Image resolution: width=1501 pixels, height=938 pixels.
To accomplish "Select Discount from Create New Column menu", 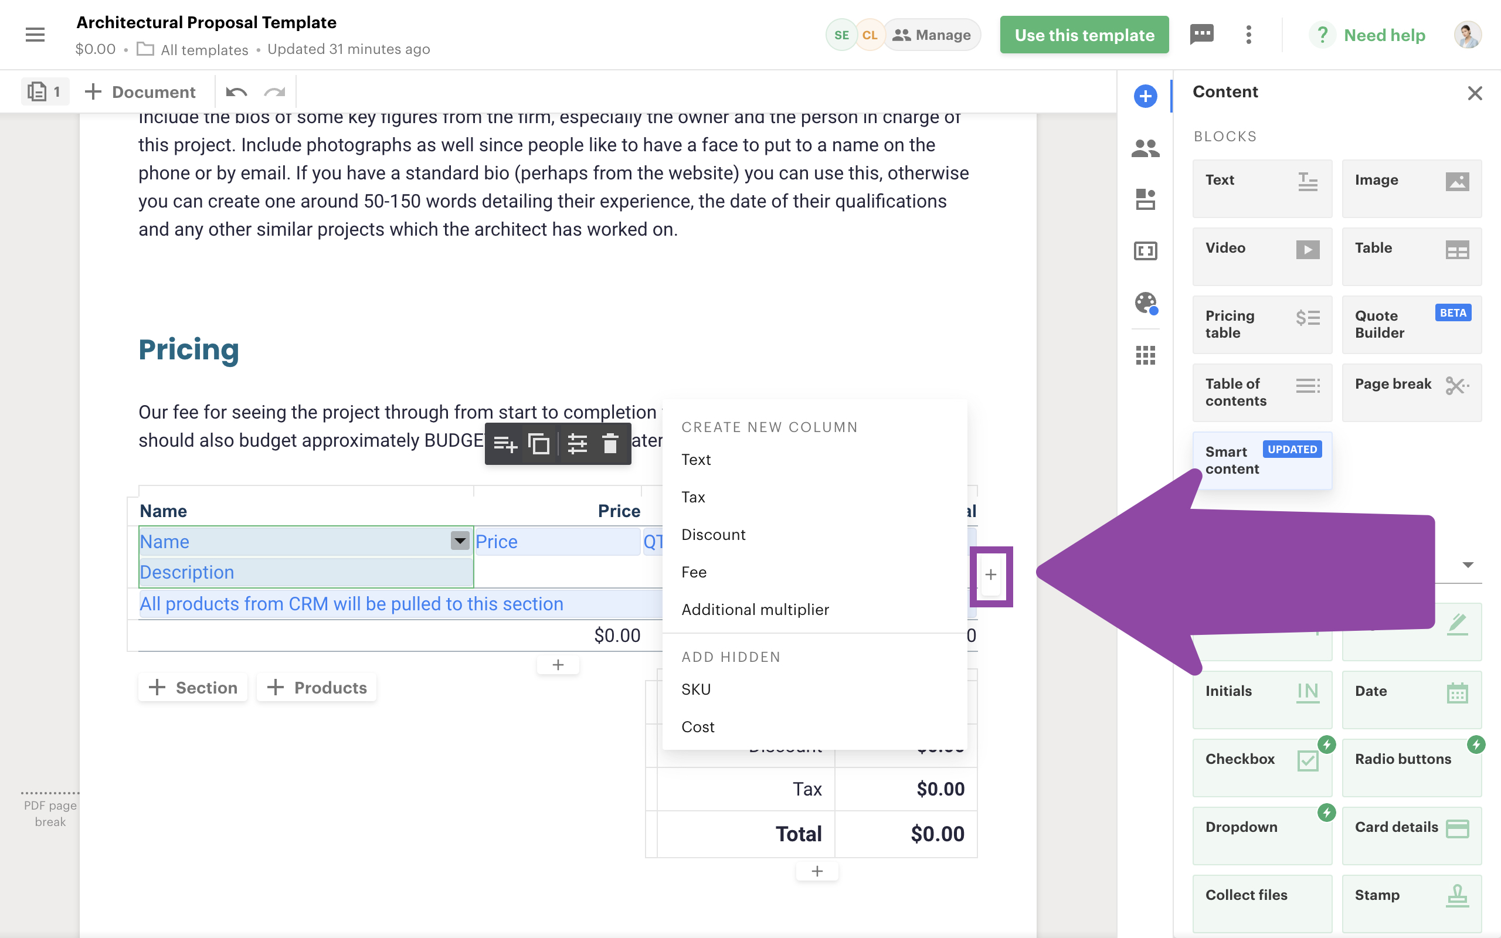I will (713, 534).
